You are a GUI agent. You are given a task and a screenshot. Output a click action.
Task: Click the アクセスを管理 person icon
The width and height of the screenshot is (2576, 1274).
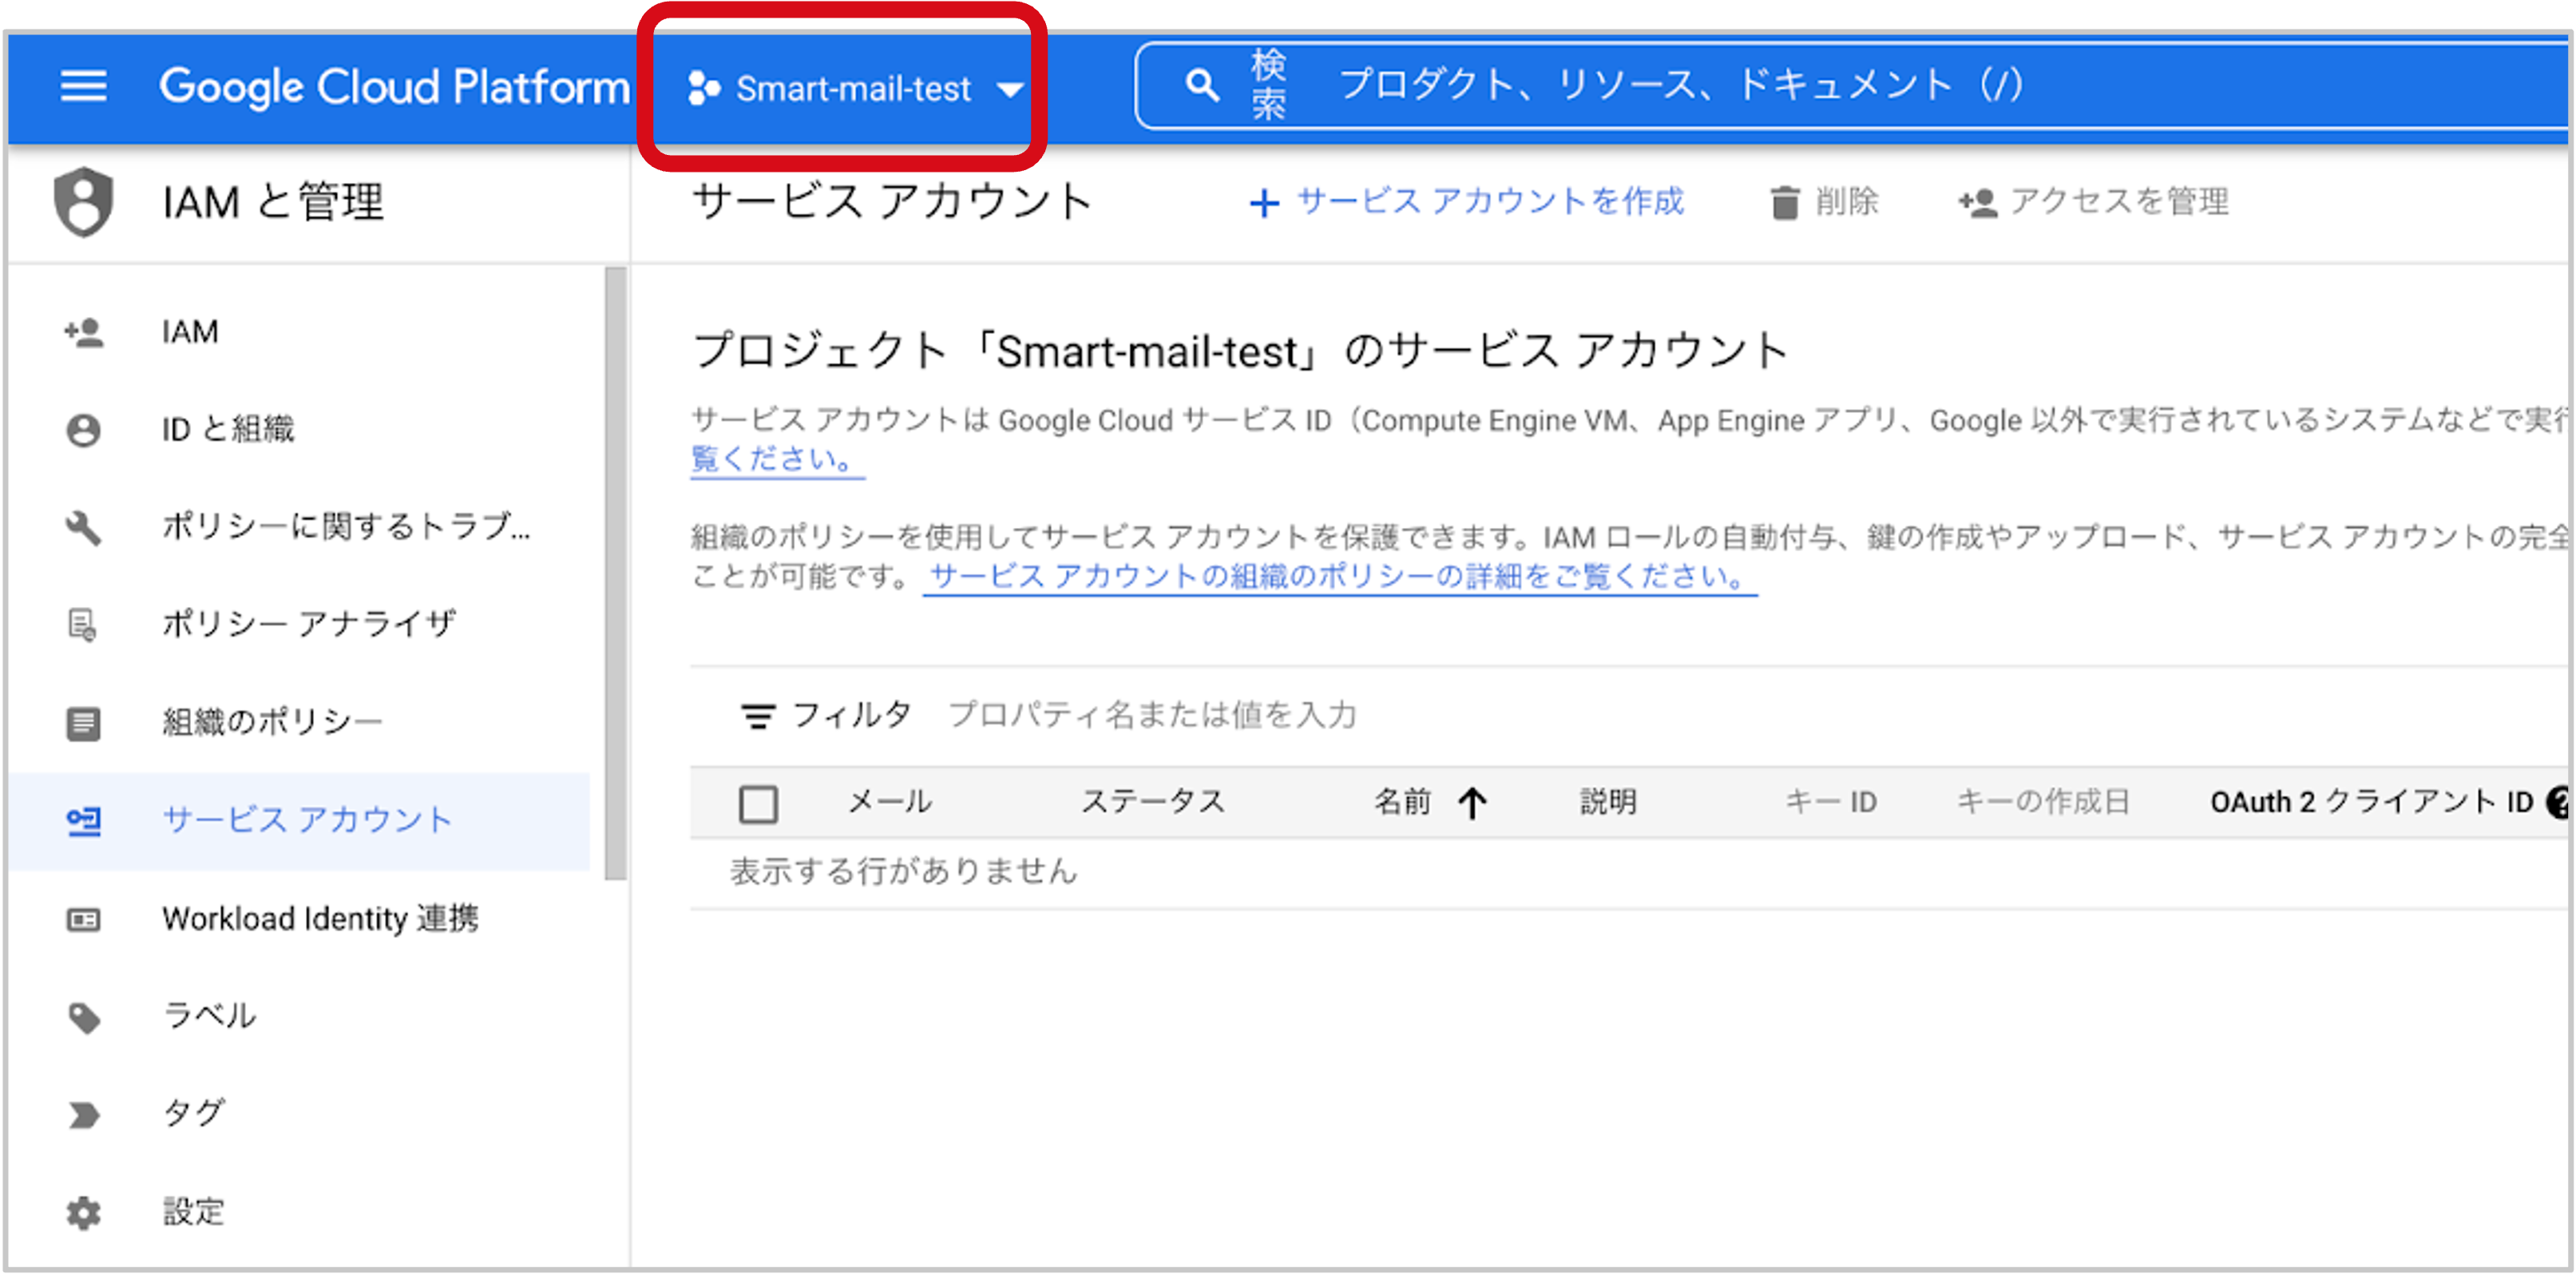1977,203
